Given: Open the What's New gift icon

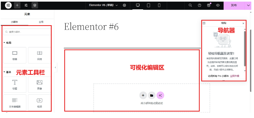Looking at the screenshot, I should [209, 5].
